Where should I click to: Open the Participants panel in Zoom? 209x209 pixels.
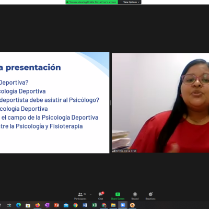[80, 196]
